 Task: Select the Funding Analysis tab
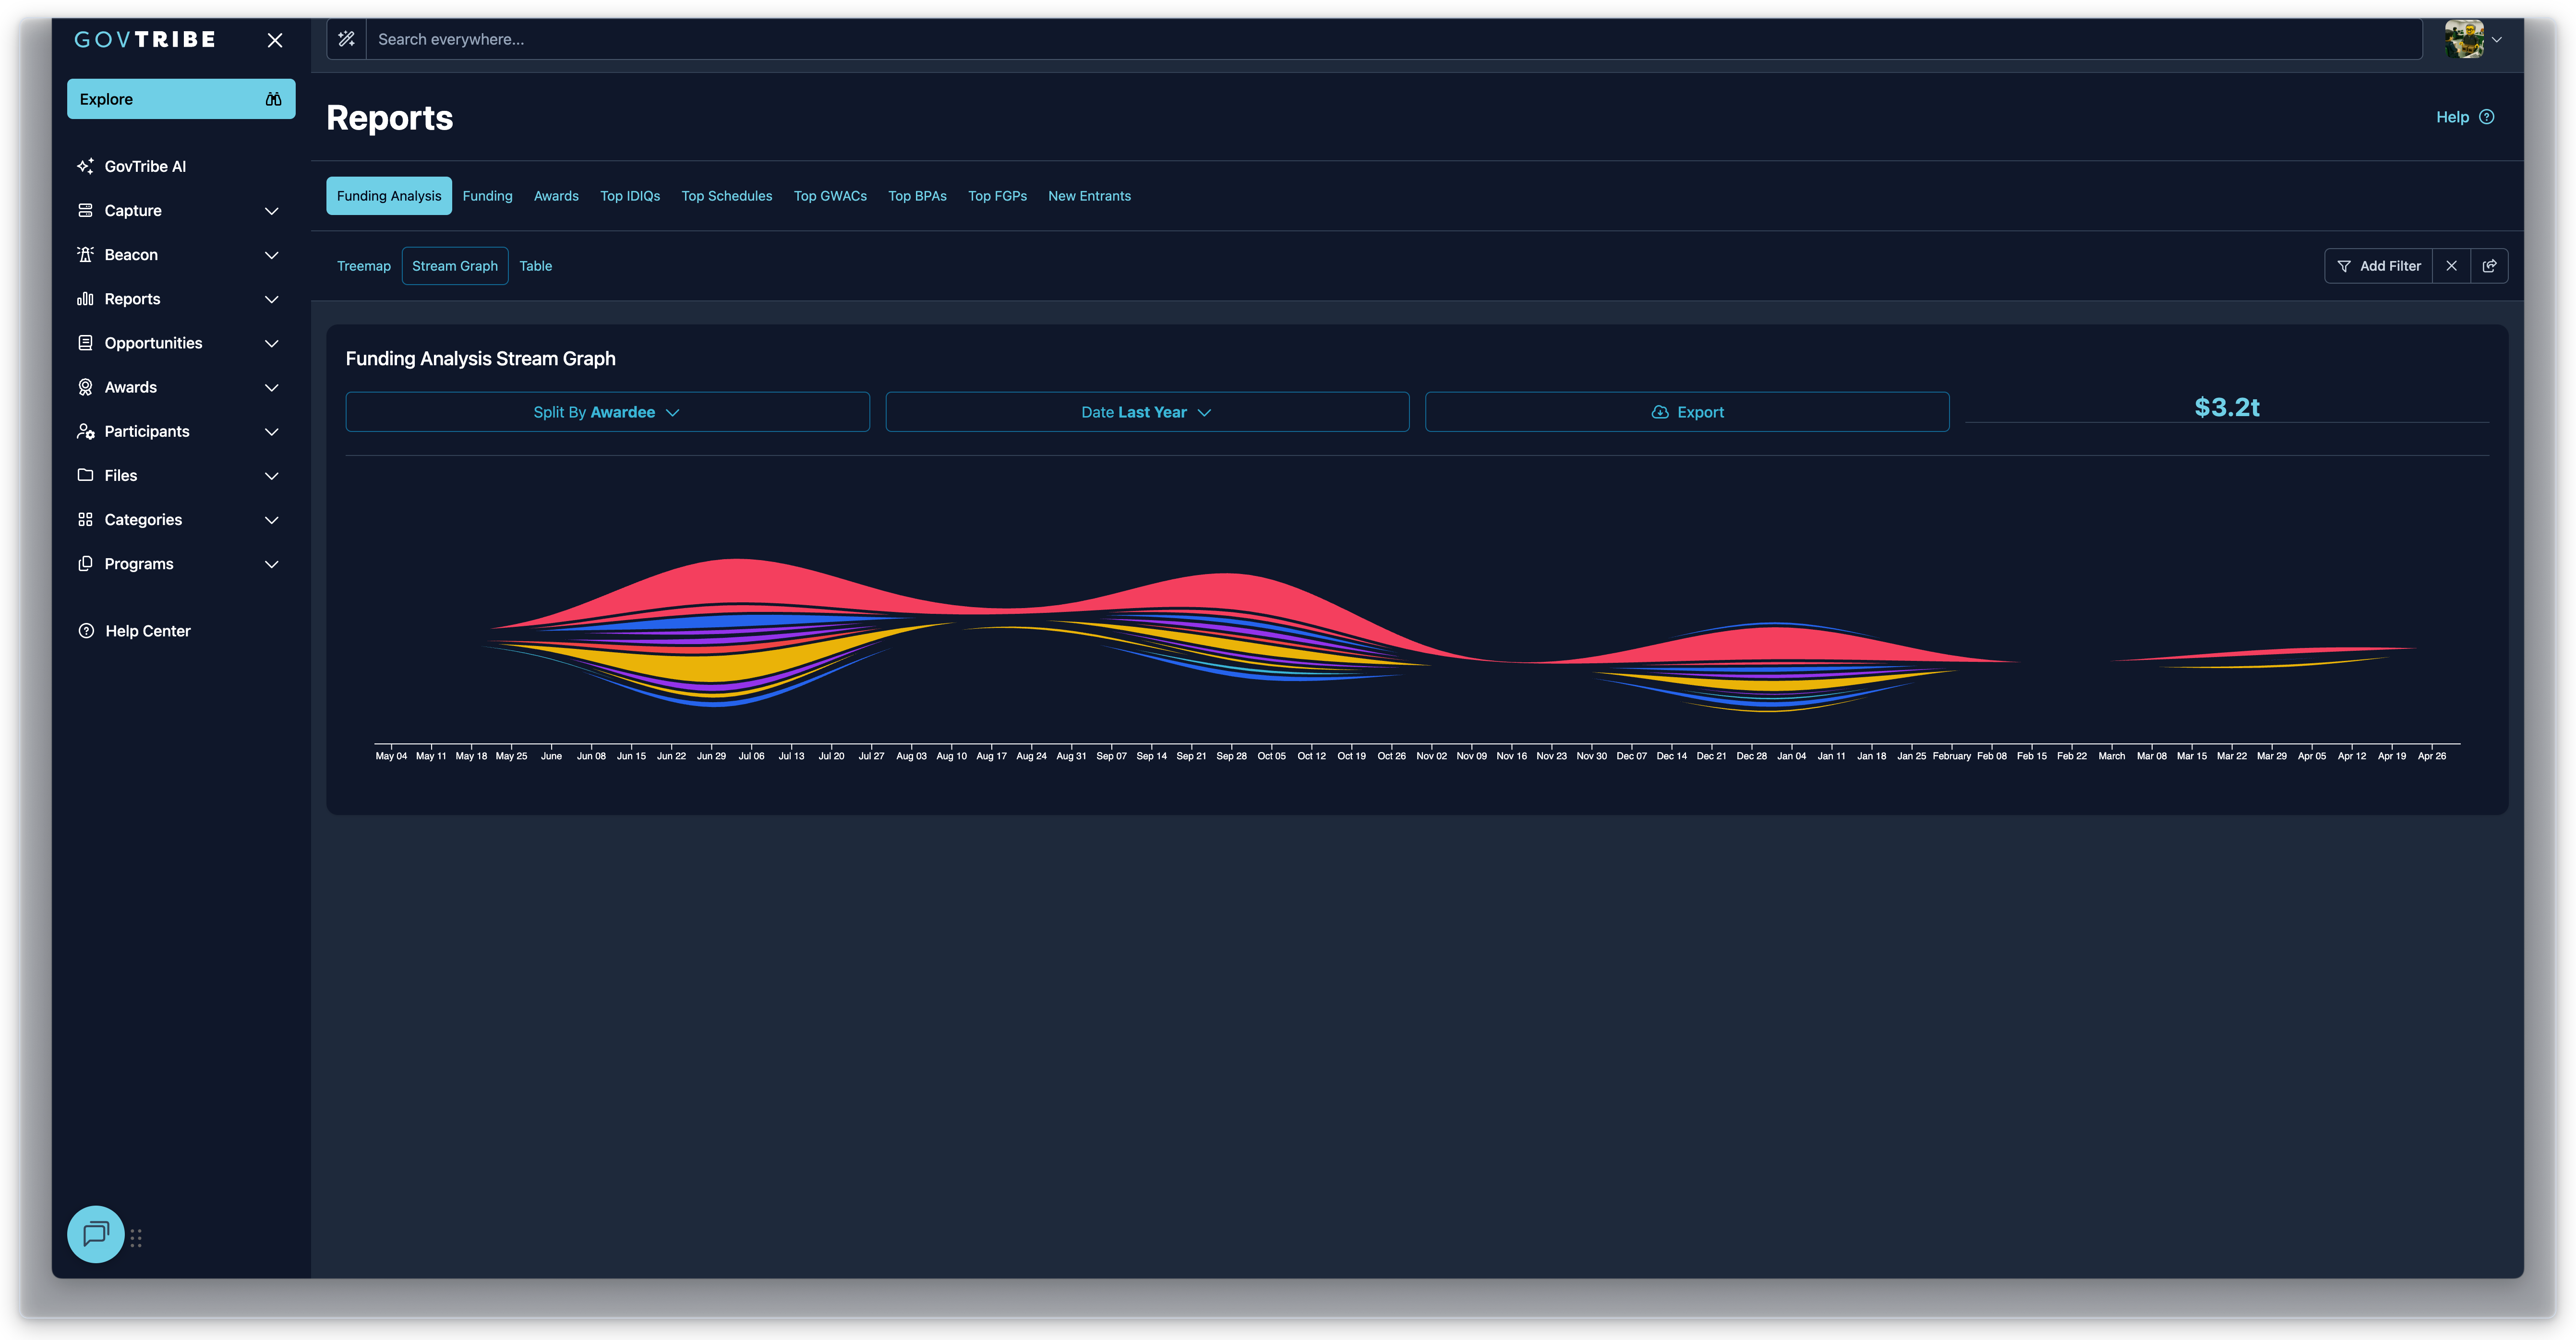pos(389,196)
